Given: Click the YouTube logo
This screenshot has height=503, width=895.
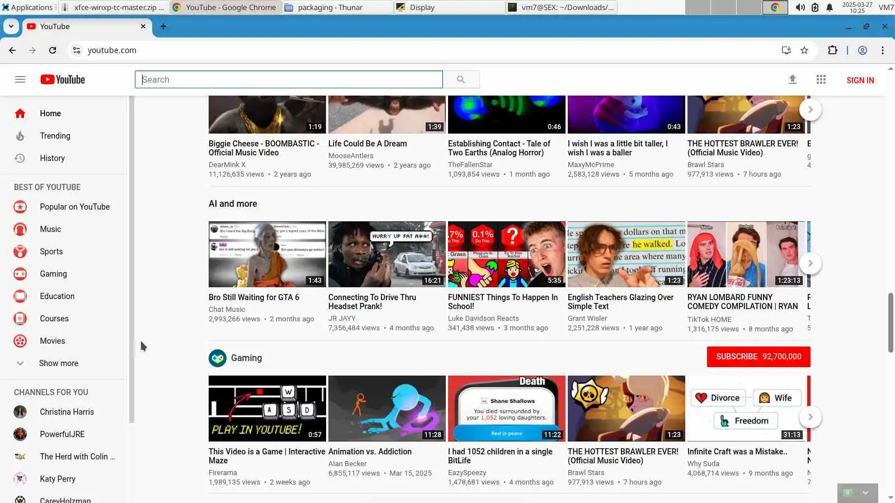Looking at the screenshot, I should click(63, 79).
